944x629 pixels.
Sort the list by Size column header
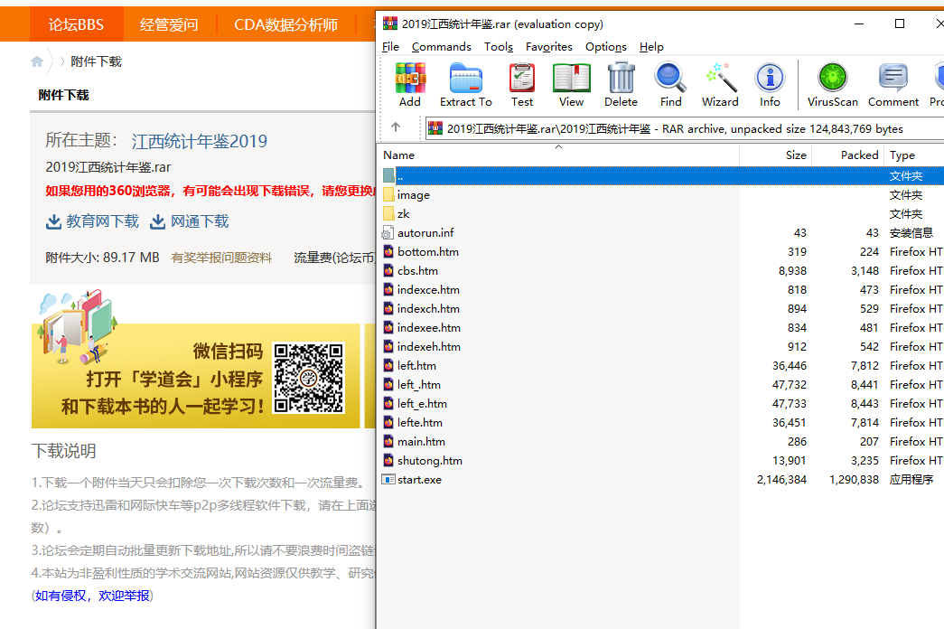(776, 155)
